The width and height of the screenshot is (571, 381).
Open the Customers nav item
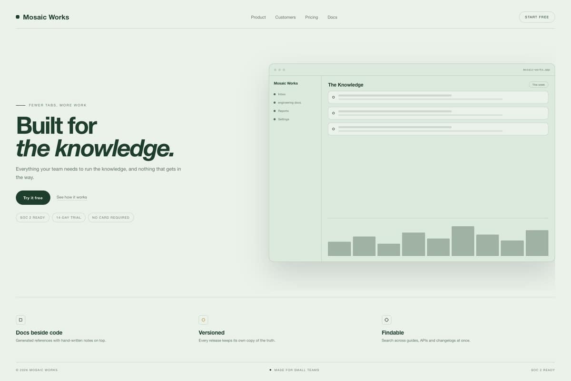click(285, 17)
